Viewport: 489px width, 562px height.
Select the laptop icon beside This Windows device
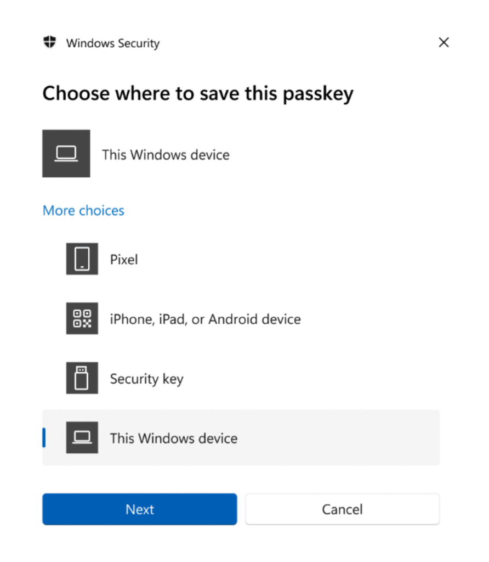pyautogui.click(x=66, y=154)
